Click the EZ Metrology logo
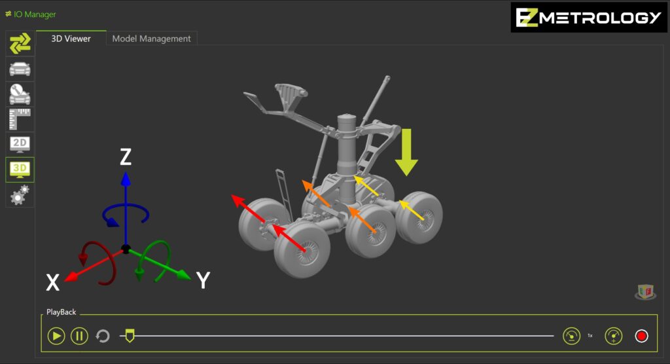The width and height of the screenshot is (670, 364). tap(589, 17)
